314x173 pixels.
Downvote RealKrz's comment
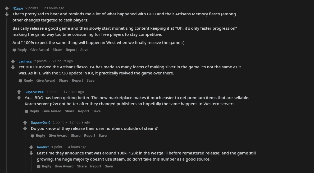pyautogui.click(x=31, y=153)
